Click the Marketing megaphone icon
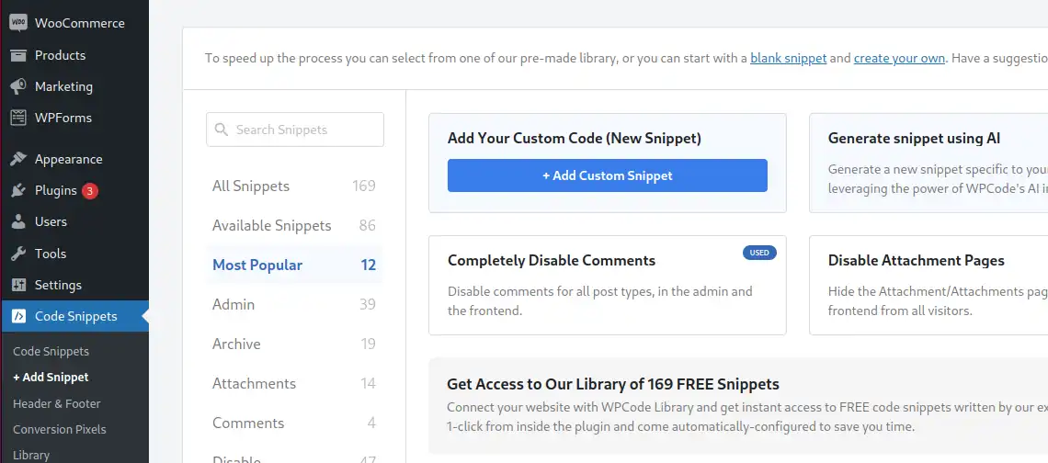 coord(18,86)
